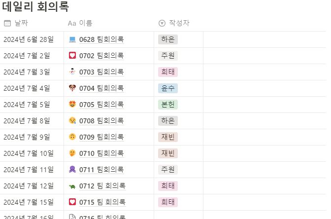This screenshot has height=219, width=331.
Task: Click the 주원 tag in the 0711 row
Action: click(168, 170)
